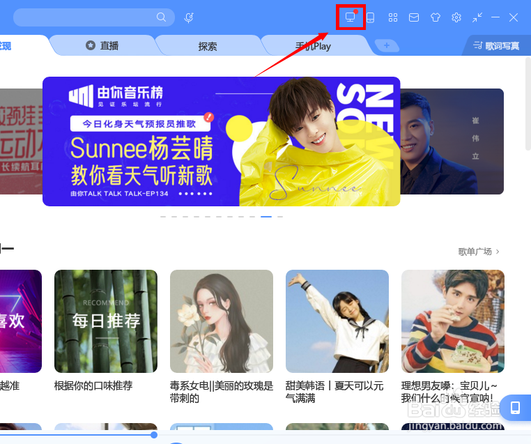Click the playback progress slider handle
The height and width of the screenshot is (444, 531).
coord(154,434)
